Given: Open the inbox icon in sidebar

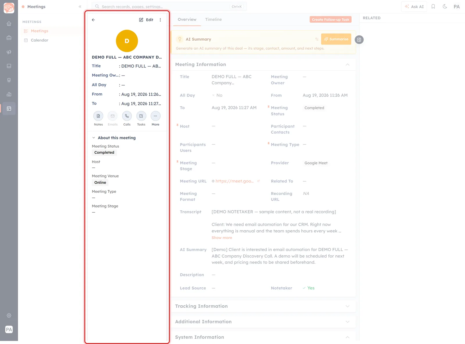Looking at the screenshot, I should 9,66.
